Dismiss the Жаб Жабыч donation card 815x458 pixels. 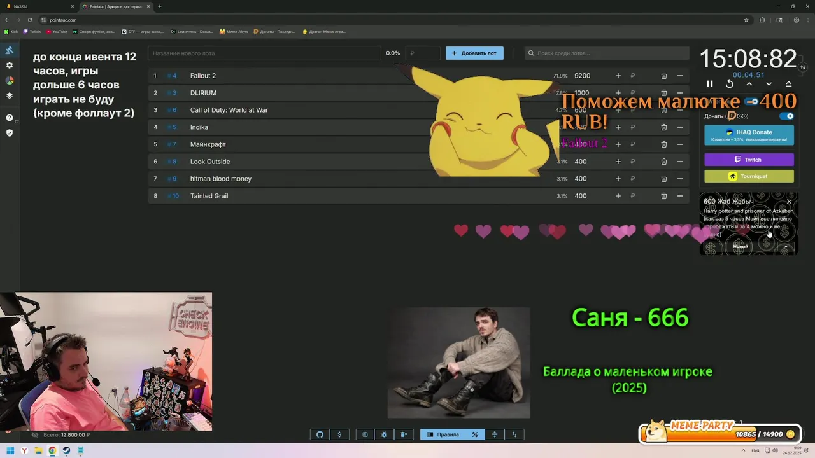click(789, 202)
